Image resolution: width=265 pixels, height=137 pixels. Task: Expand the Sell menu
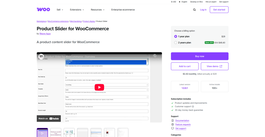[x=60, y=10]
